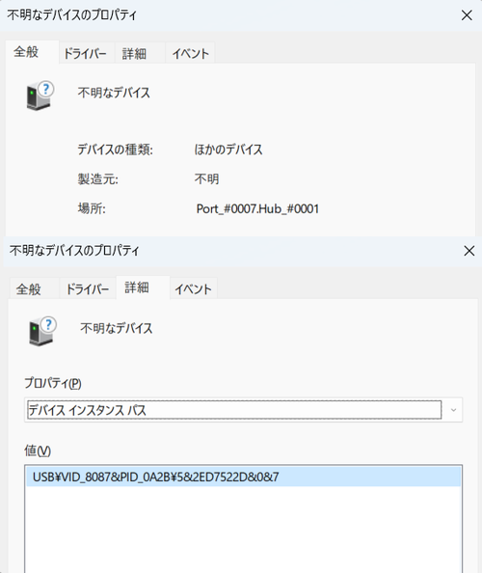Click the ほかのデバイス device type text
This screenshot has width=482, height=573.
click(x=228, y=150)
